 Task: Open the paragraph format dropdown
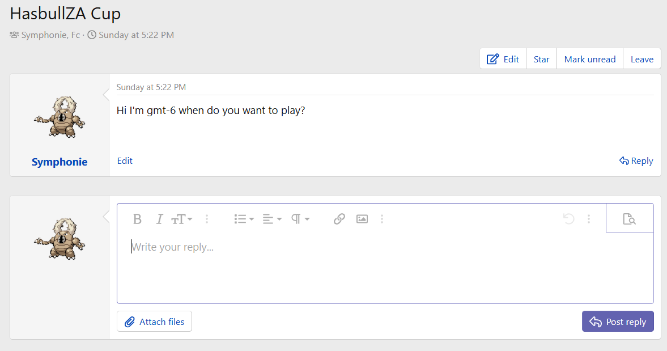coord(300,219)
